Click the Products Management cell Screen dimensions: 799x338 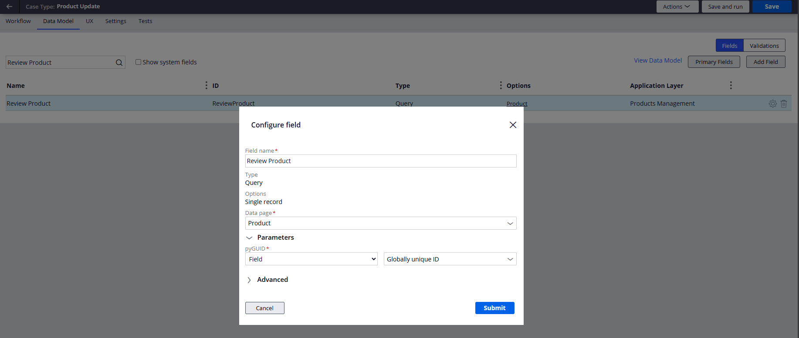pos(662,104)
